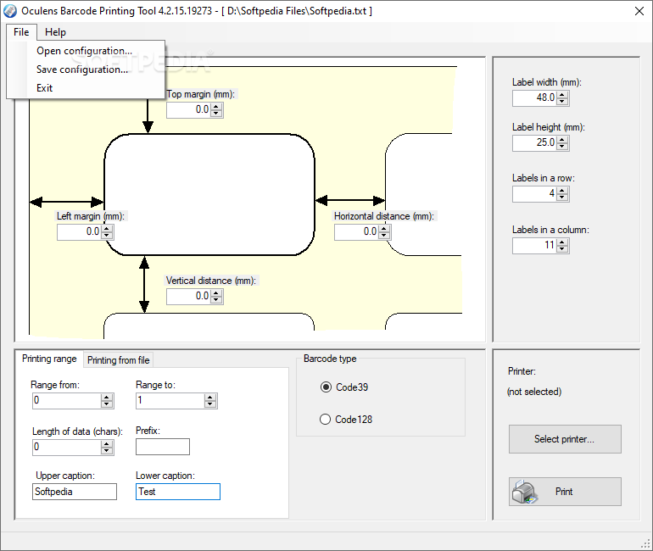Screen dimensions: 653x551
Task: Increase the Range to value
Action: (210, 398)
